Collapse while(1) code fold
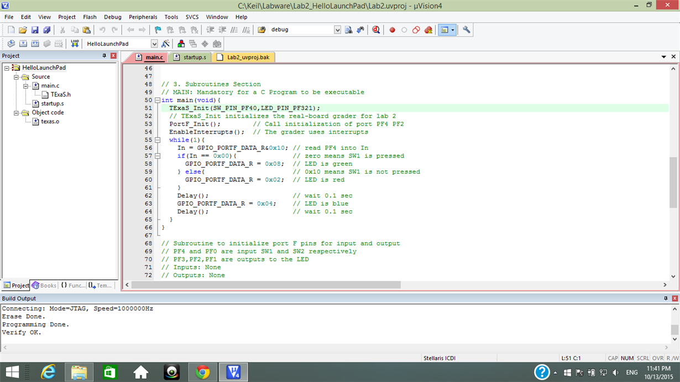Viewport: 680px width, 382px height. pyautogui.click(x=158, y=140)
